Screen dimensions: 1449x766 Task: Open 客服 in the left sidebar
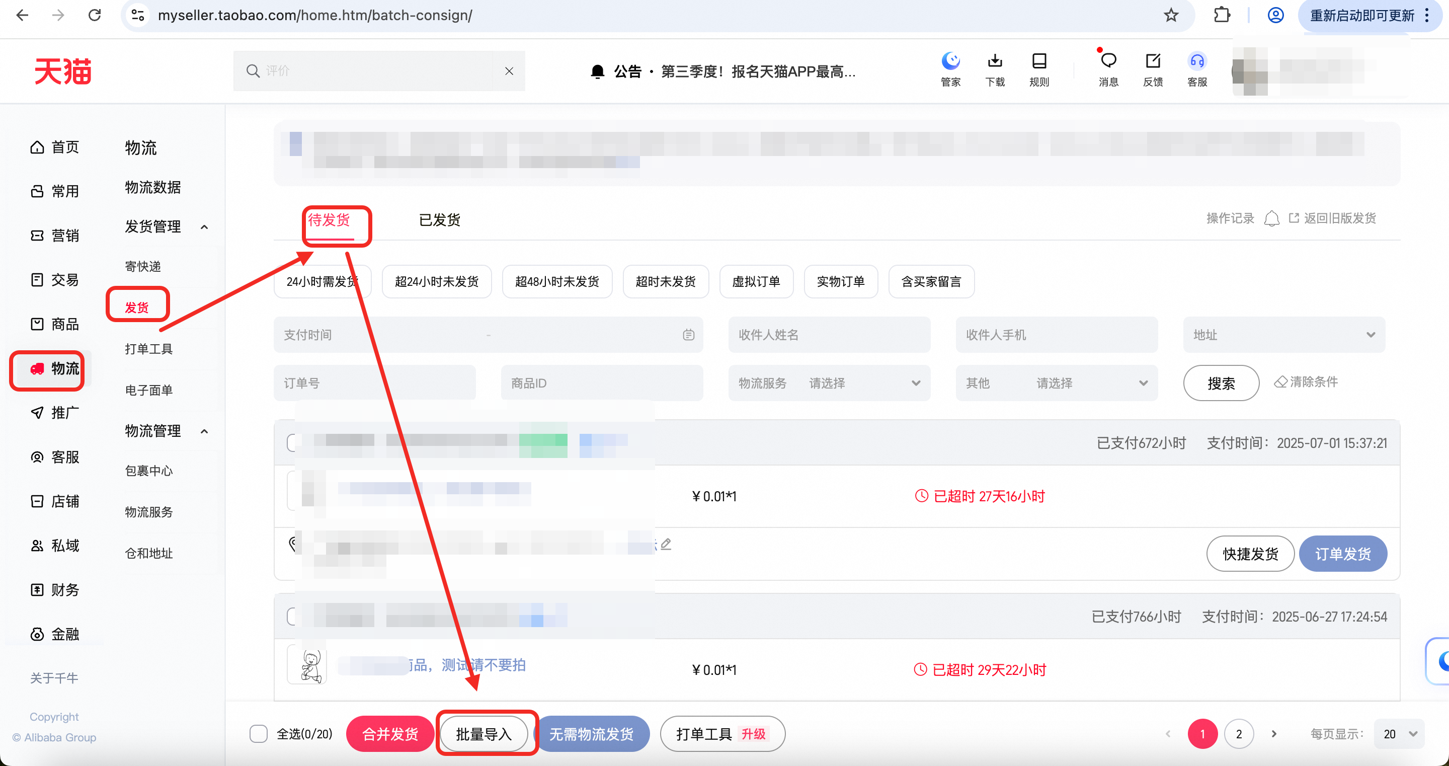(x=54, y=457)
